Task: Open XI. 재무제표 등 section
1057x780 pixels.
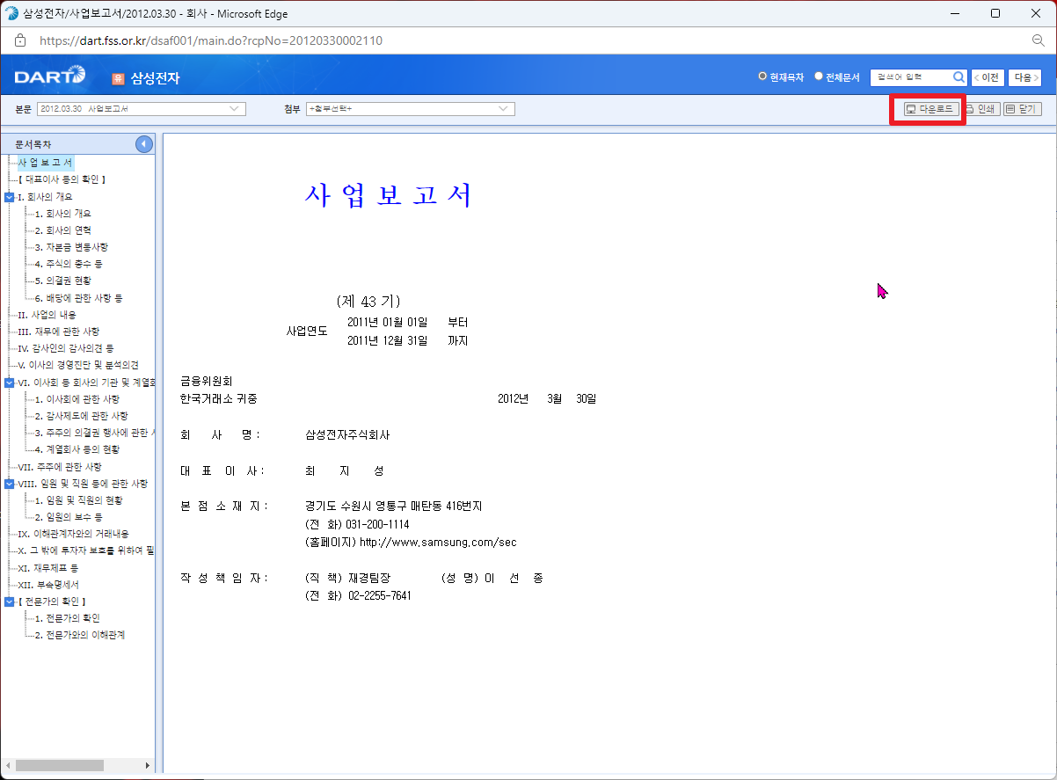Action: 48,568
